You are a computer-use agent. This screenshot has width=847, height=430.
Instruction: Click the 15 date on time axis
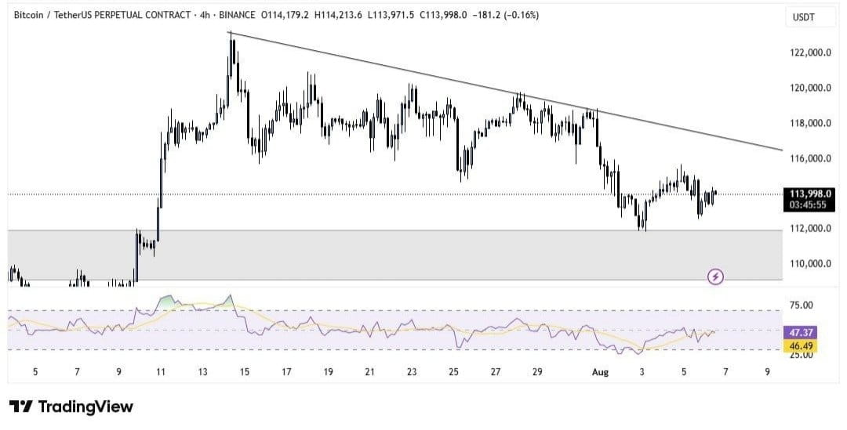tap(245, 372)
